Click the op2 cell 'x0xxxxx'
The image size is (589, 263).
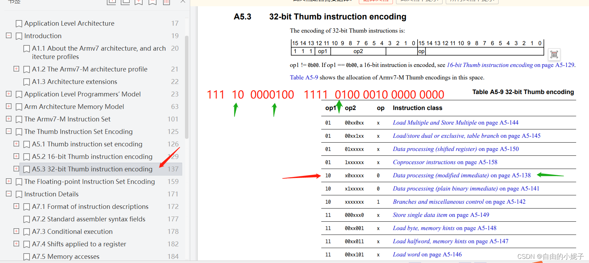pos(354,176)
